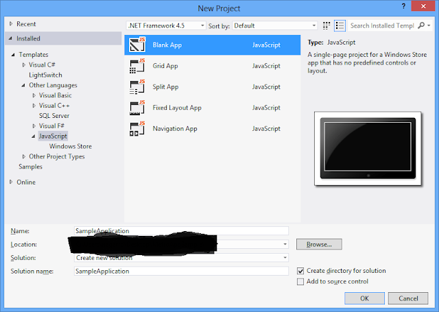Uncheck Create directory for solution
439x312 pixels.
click(300, 271)
